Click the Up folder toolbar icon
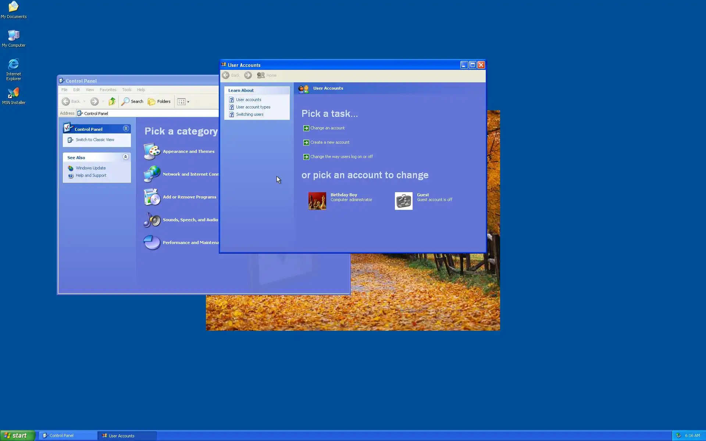 [x=112, y=101]
